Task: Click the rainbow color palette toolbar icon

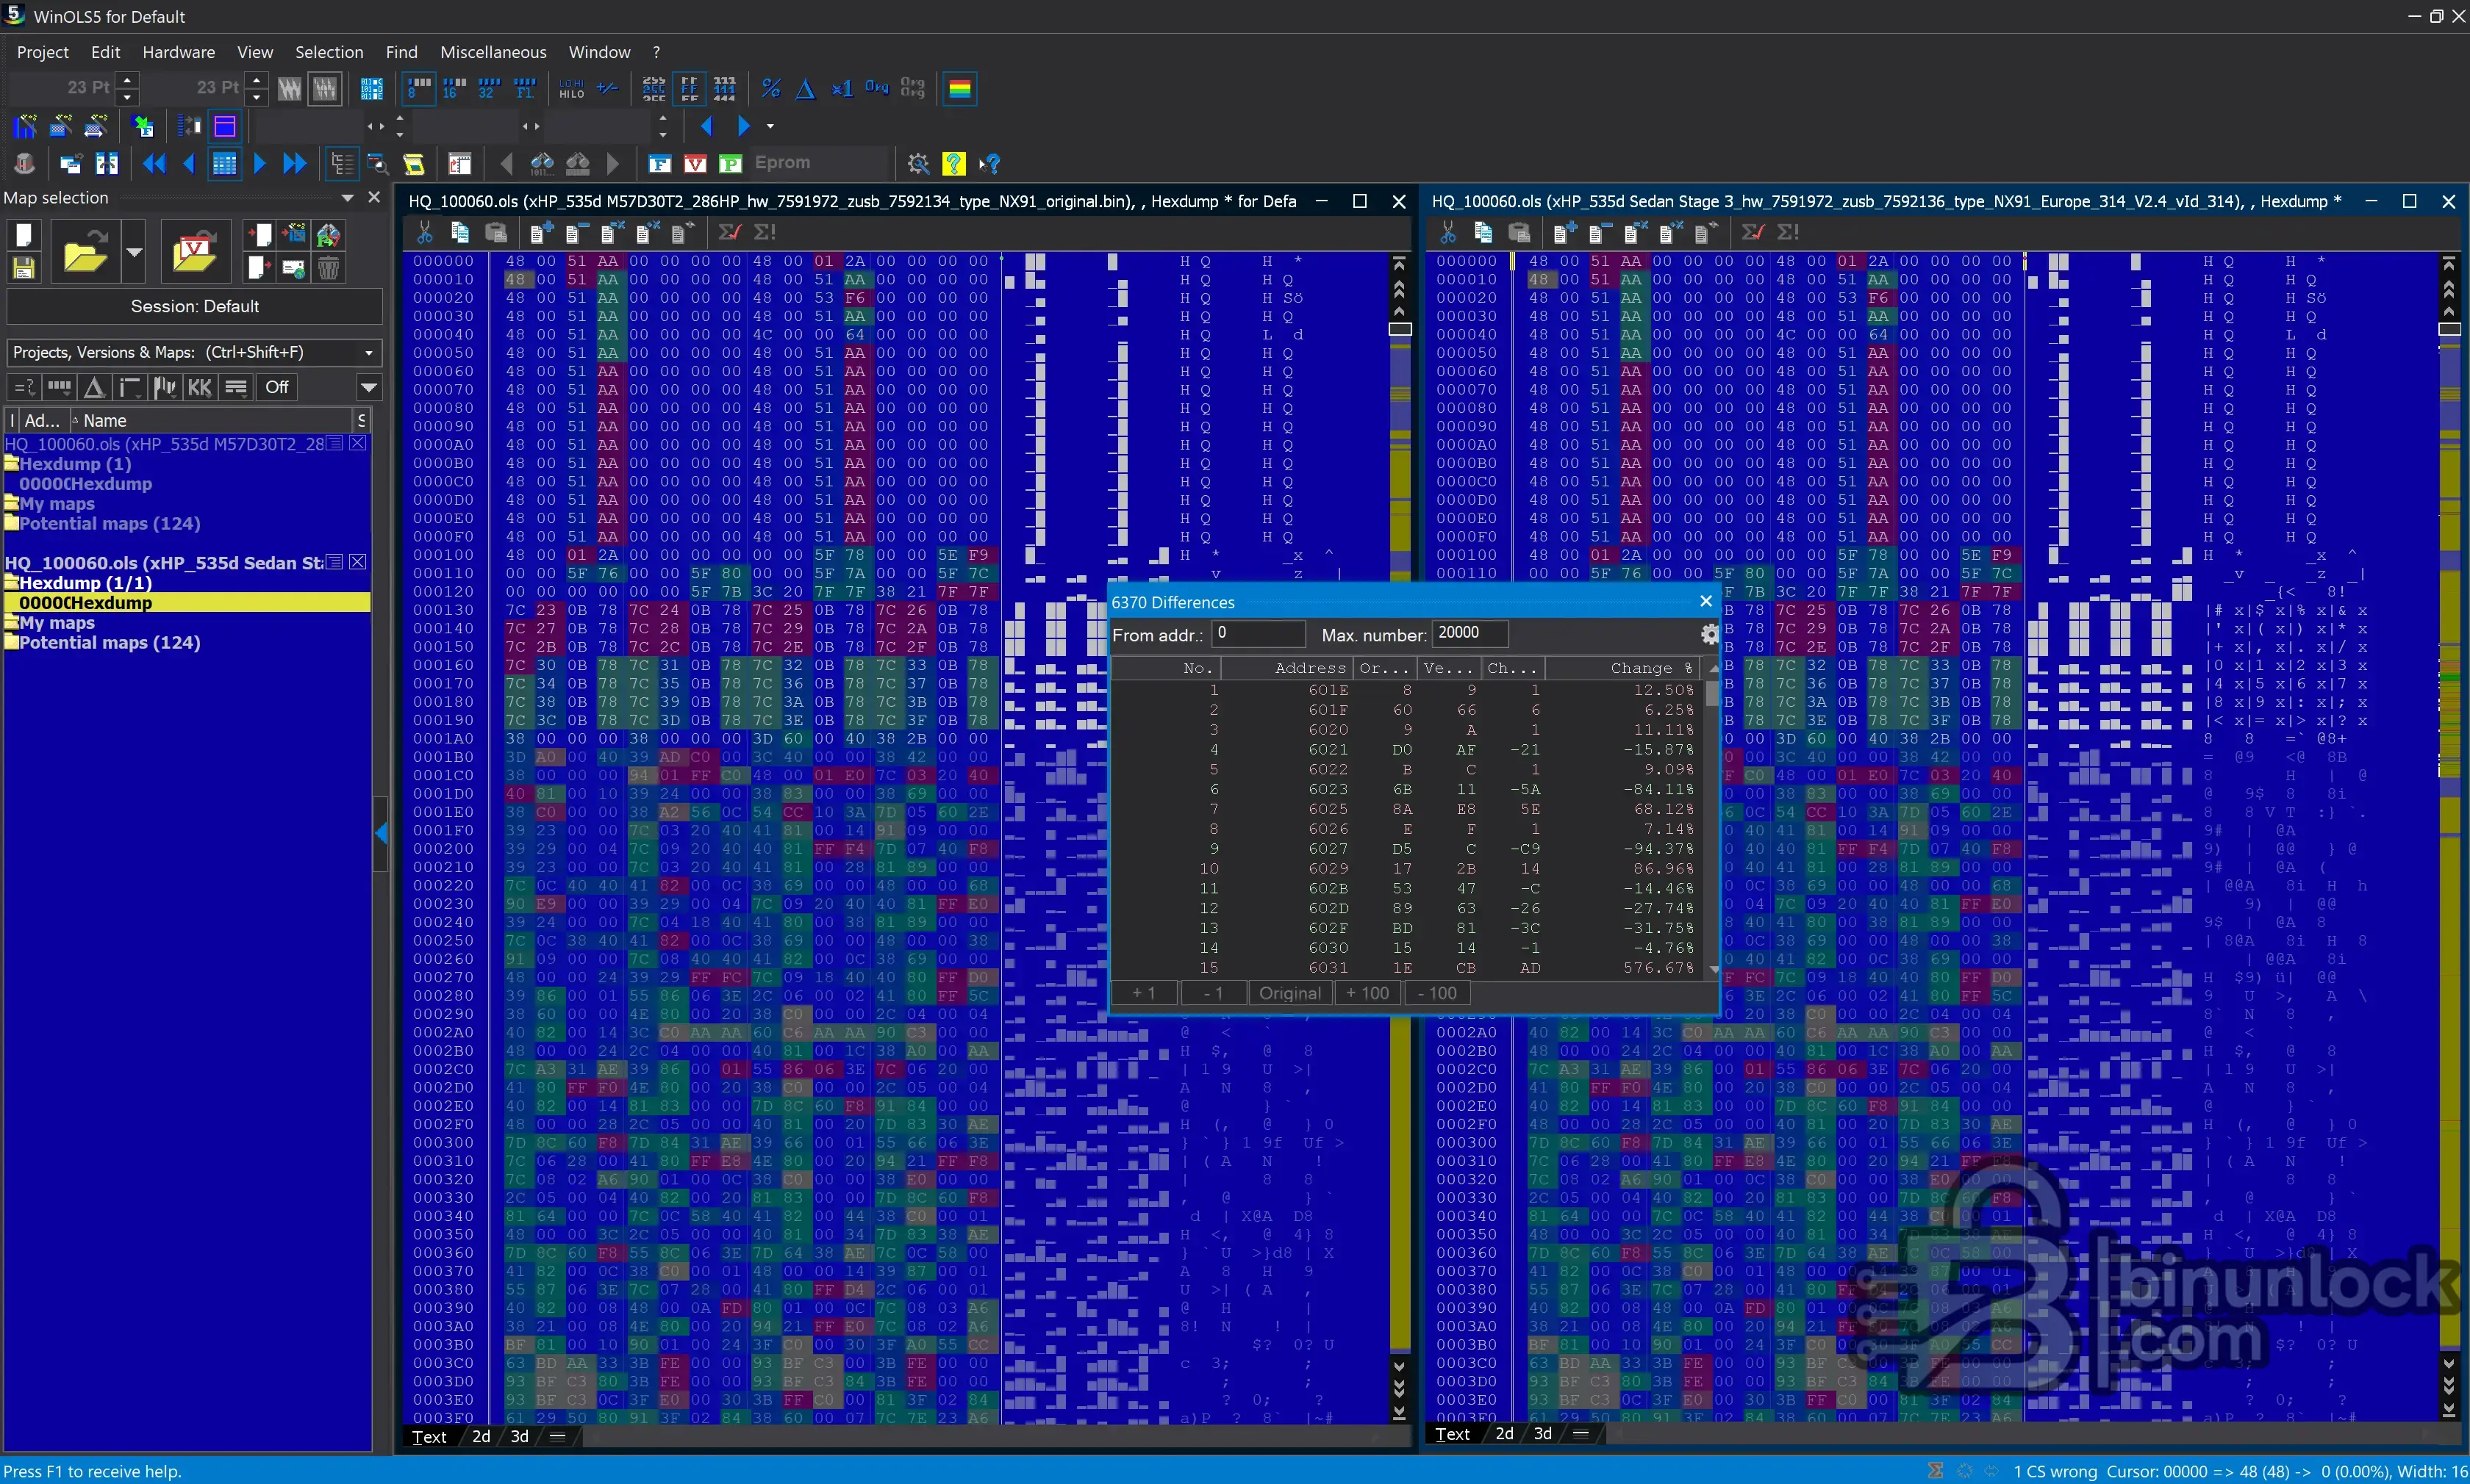Action: (x=959, y=89)
